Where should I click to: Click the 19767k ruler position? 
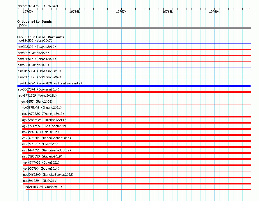[x=121, y=12]
